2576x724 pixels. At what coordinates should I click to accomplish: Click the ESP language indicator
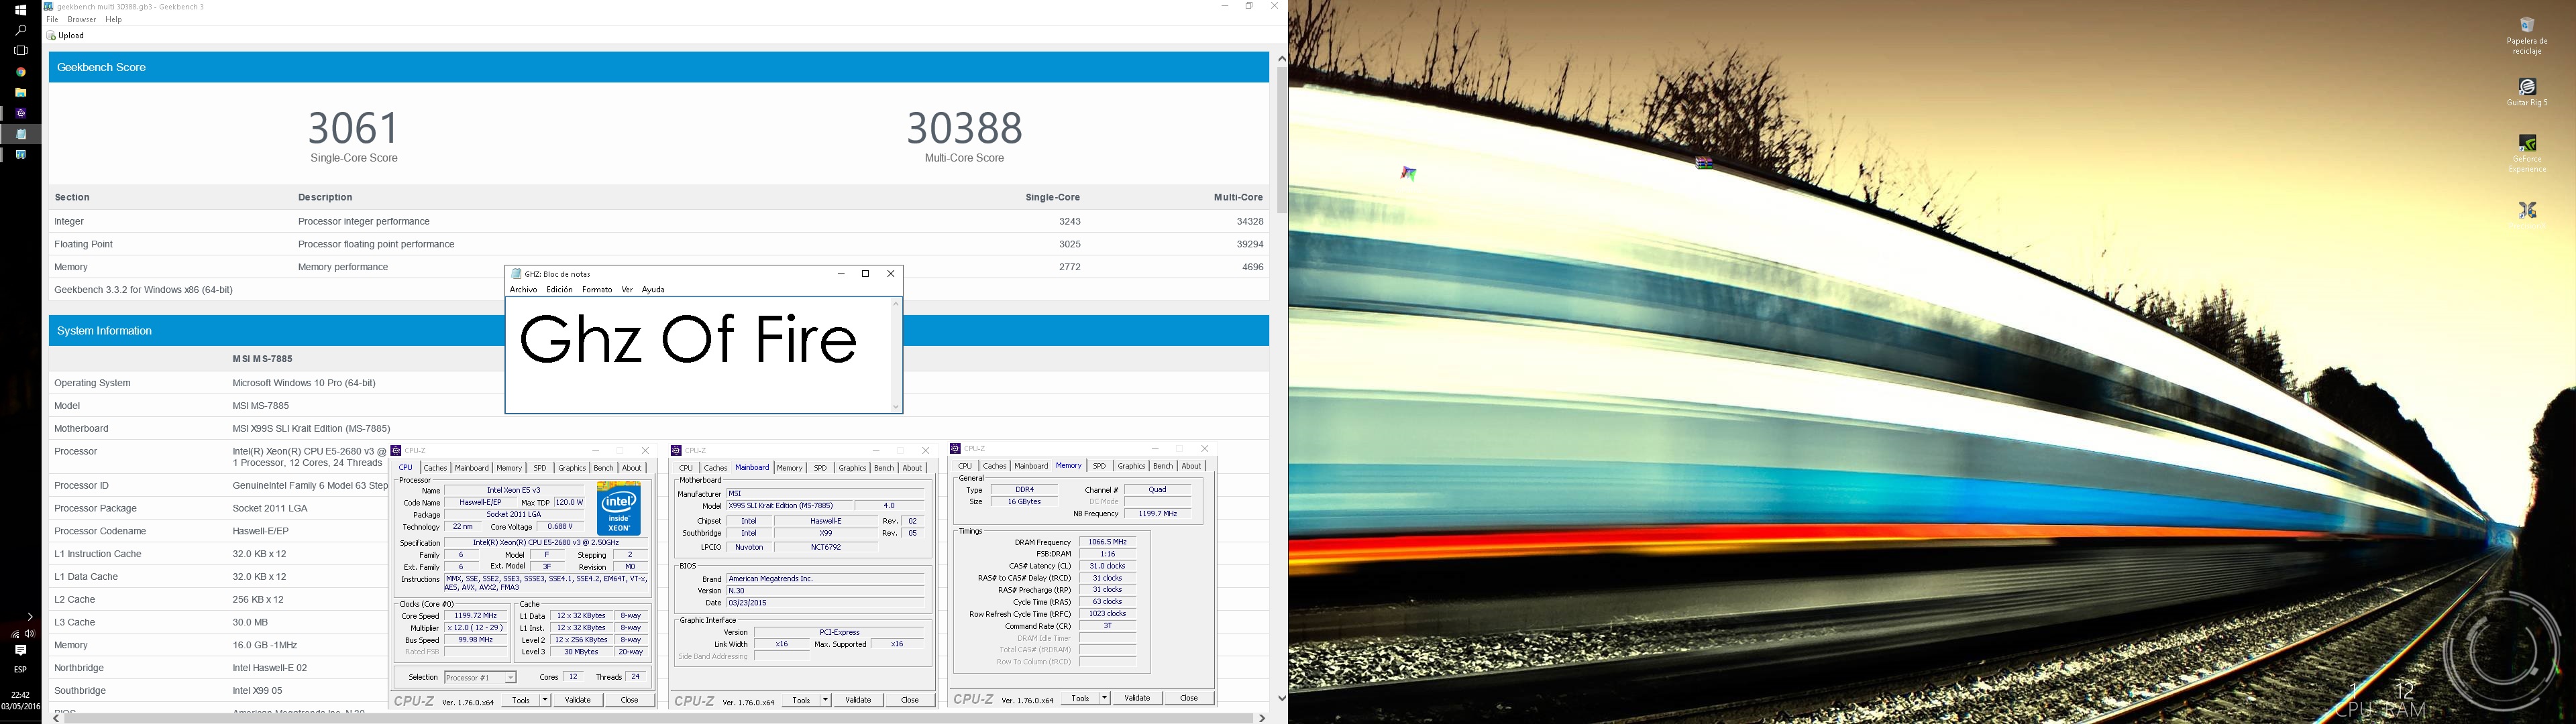(20, 670)
